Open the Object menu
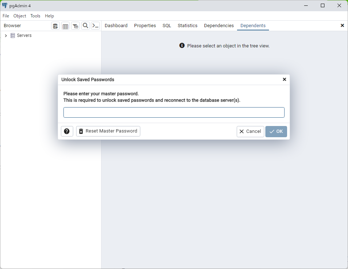348x269 pixels. pyautogui.click(x=20, y=16)
